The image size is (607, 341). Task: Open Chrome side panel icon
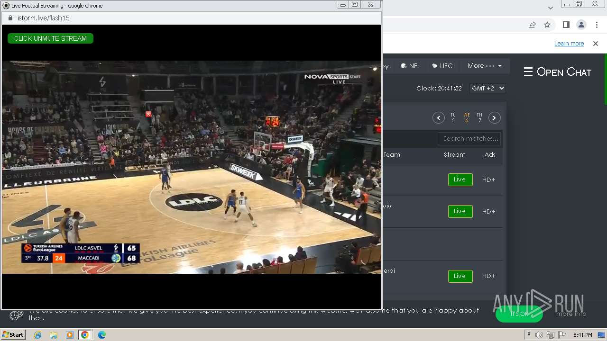point(566,25)
